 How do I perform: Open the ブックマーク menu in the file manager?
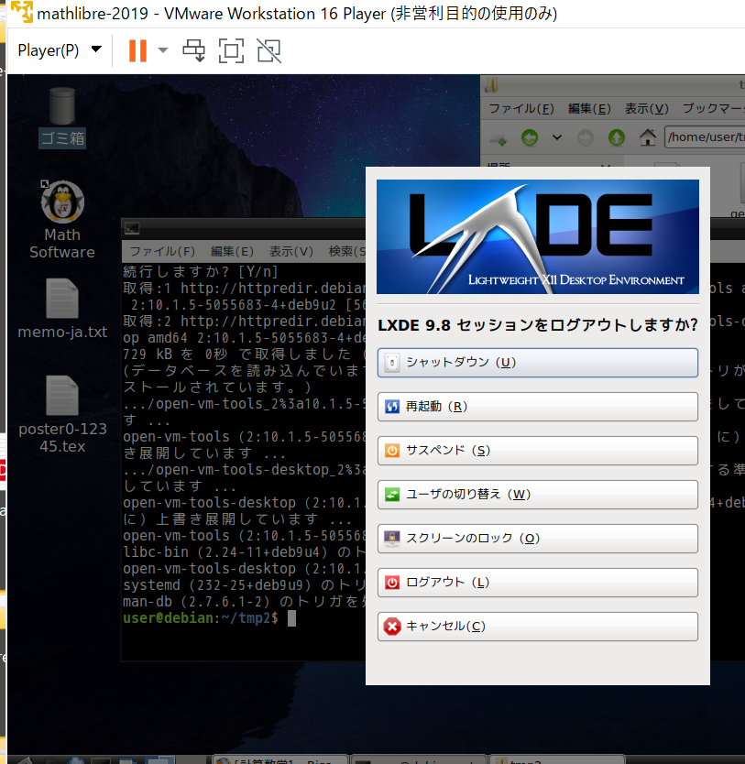click(713, 108)
